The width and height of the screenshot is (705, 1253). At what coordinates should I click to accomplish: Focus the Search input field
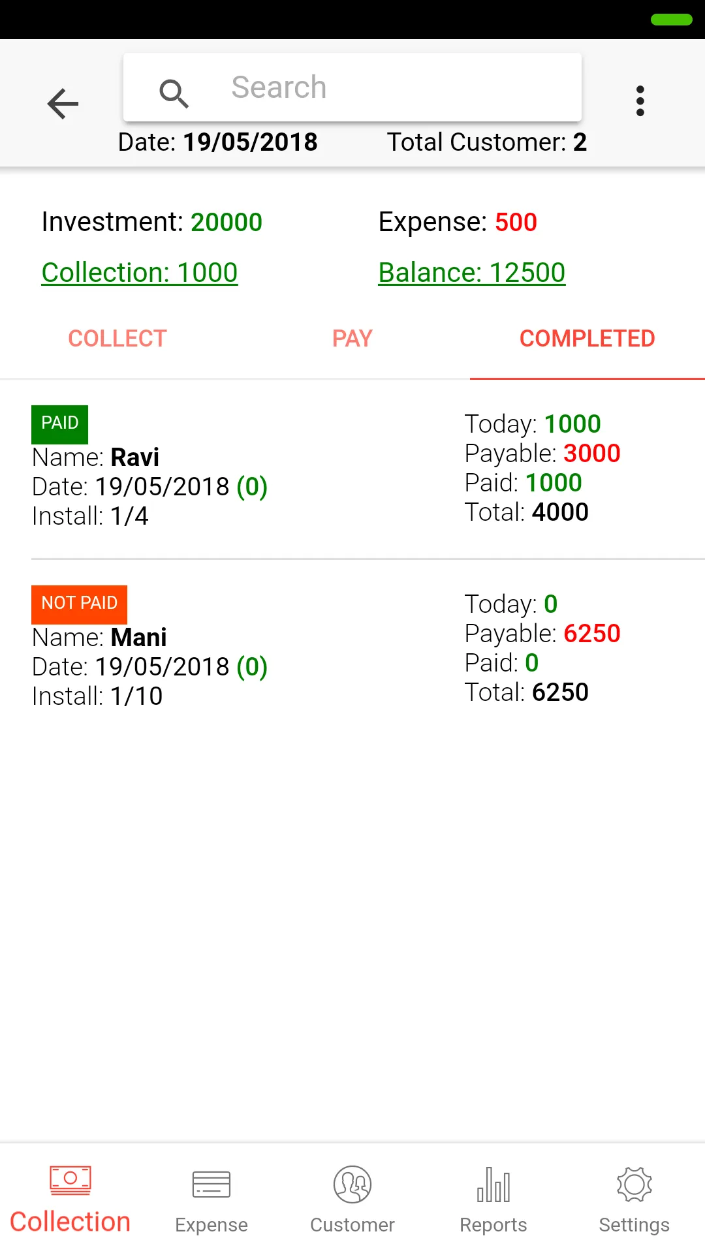point(352,87)
